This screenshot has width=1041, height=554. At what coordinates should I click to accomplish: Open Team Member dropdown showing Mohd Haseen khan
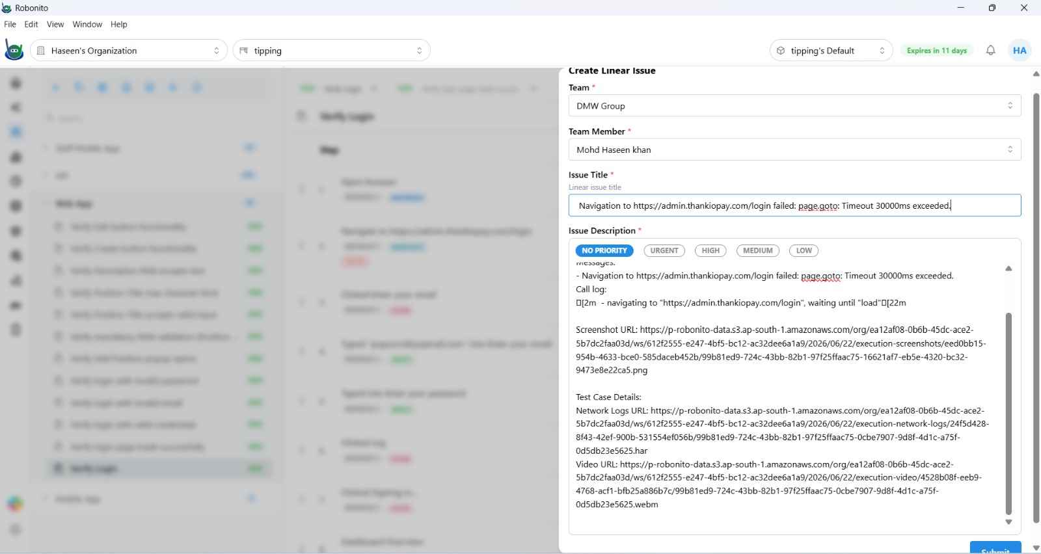click(794, 149)
